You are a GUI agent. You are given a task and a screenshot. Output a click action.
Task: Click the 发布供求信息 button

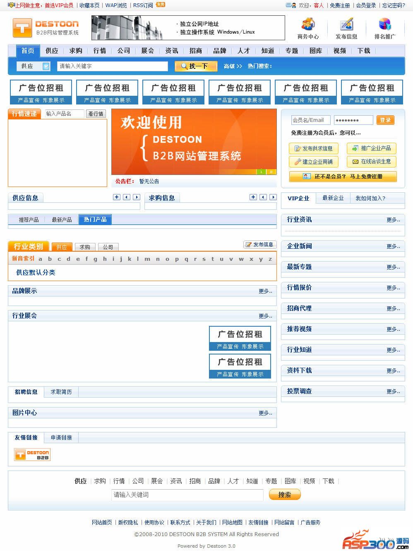314,148
